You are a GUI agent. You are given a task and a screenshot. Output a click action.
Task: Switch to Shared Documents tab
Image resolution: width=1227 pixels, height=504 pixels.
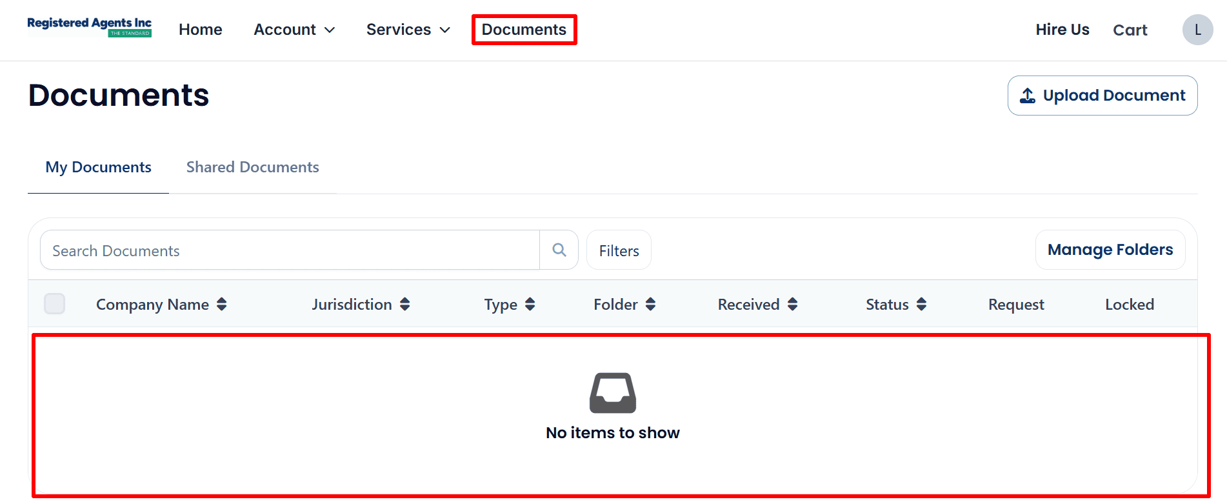[253, 168]
